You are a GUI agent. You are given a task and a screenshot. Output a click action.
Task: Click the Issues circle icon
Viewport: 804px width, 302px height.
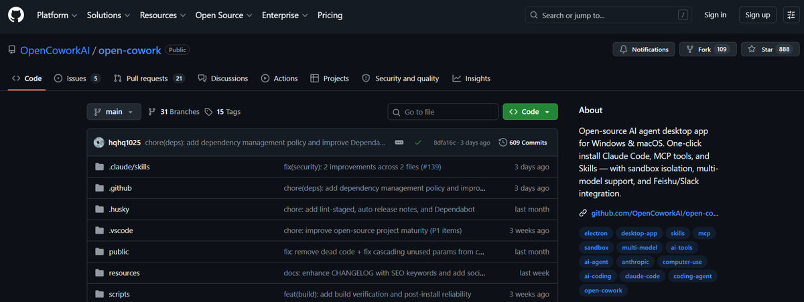[x=58, y=78]
